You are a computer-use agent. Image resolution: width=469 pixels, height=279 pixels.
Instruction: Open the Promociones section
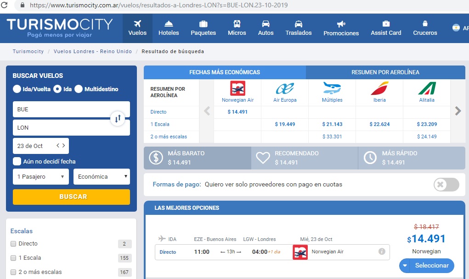(341, 28)
